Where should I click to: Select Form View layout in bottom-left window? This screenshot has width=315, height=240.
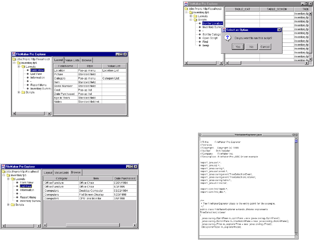27,183
